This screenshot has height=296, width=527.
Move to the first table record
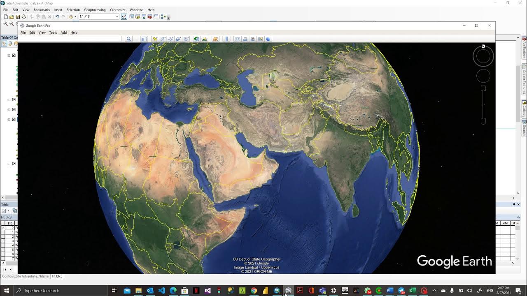coord(5,269)
